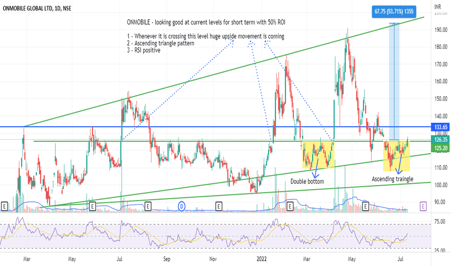451x266 pixels.
Task: Click the Nov label on time axis
Action: (x=213, y=259)
